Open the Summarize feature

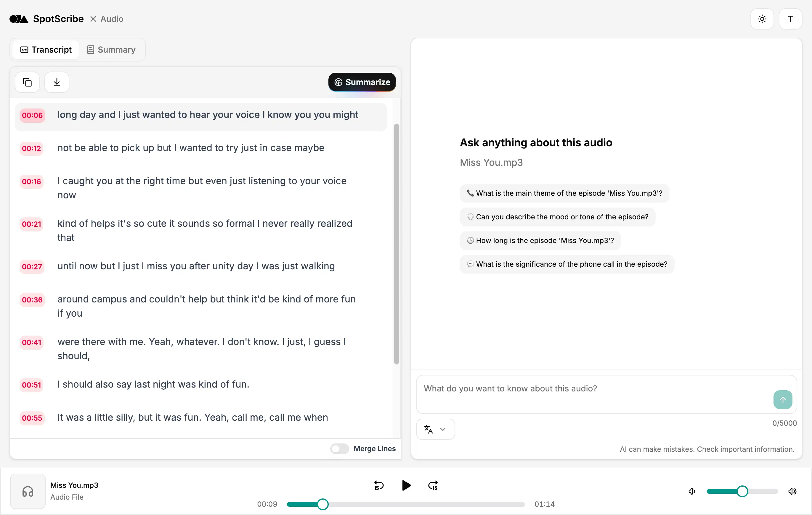pos(362,82)
